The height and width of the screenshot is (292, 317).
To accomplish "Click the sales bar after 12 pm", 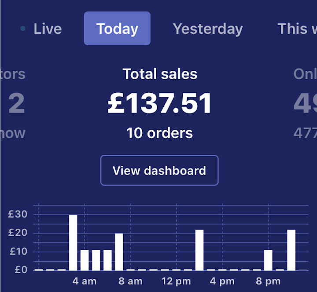I will pos(199,250).
